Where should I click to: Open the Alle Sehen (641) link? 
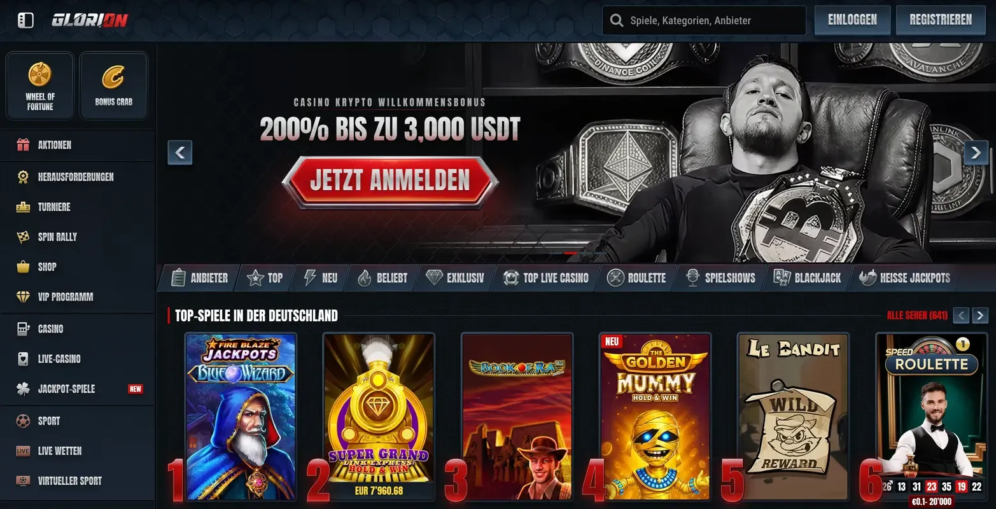[x=917, y=316]
